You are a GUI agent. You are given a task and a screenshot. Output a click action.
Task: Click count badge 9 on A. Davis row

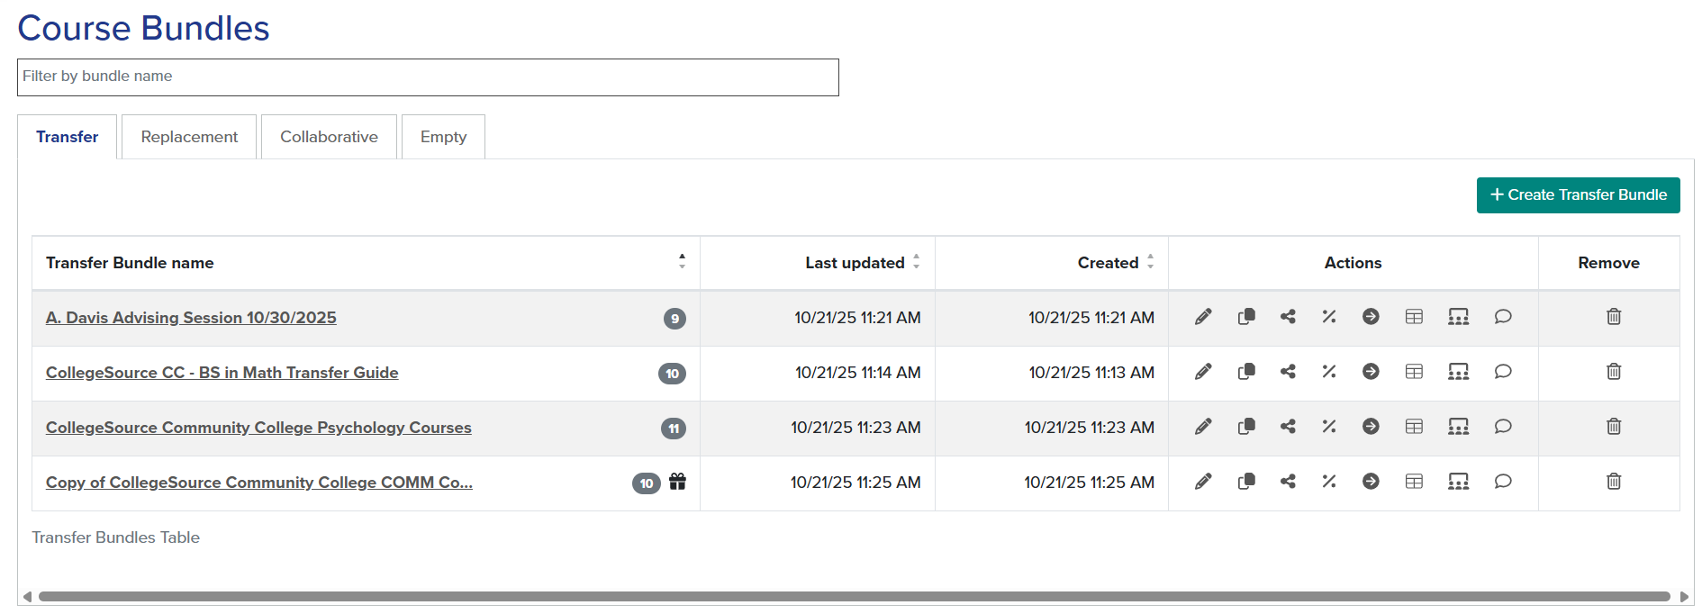coord(674,319)
